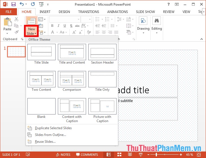Toggle text Shadow
Screen dimensions: 206x158
tap(71, 26)
